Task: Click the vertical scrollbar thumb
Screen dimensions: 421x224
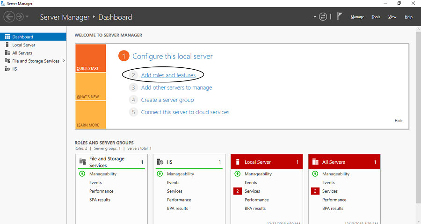Action: coord(418,117)
